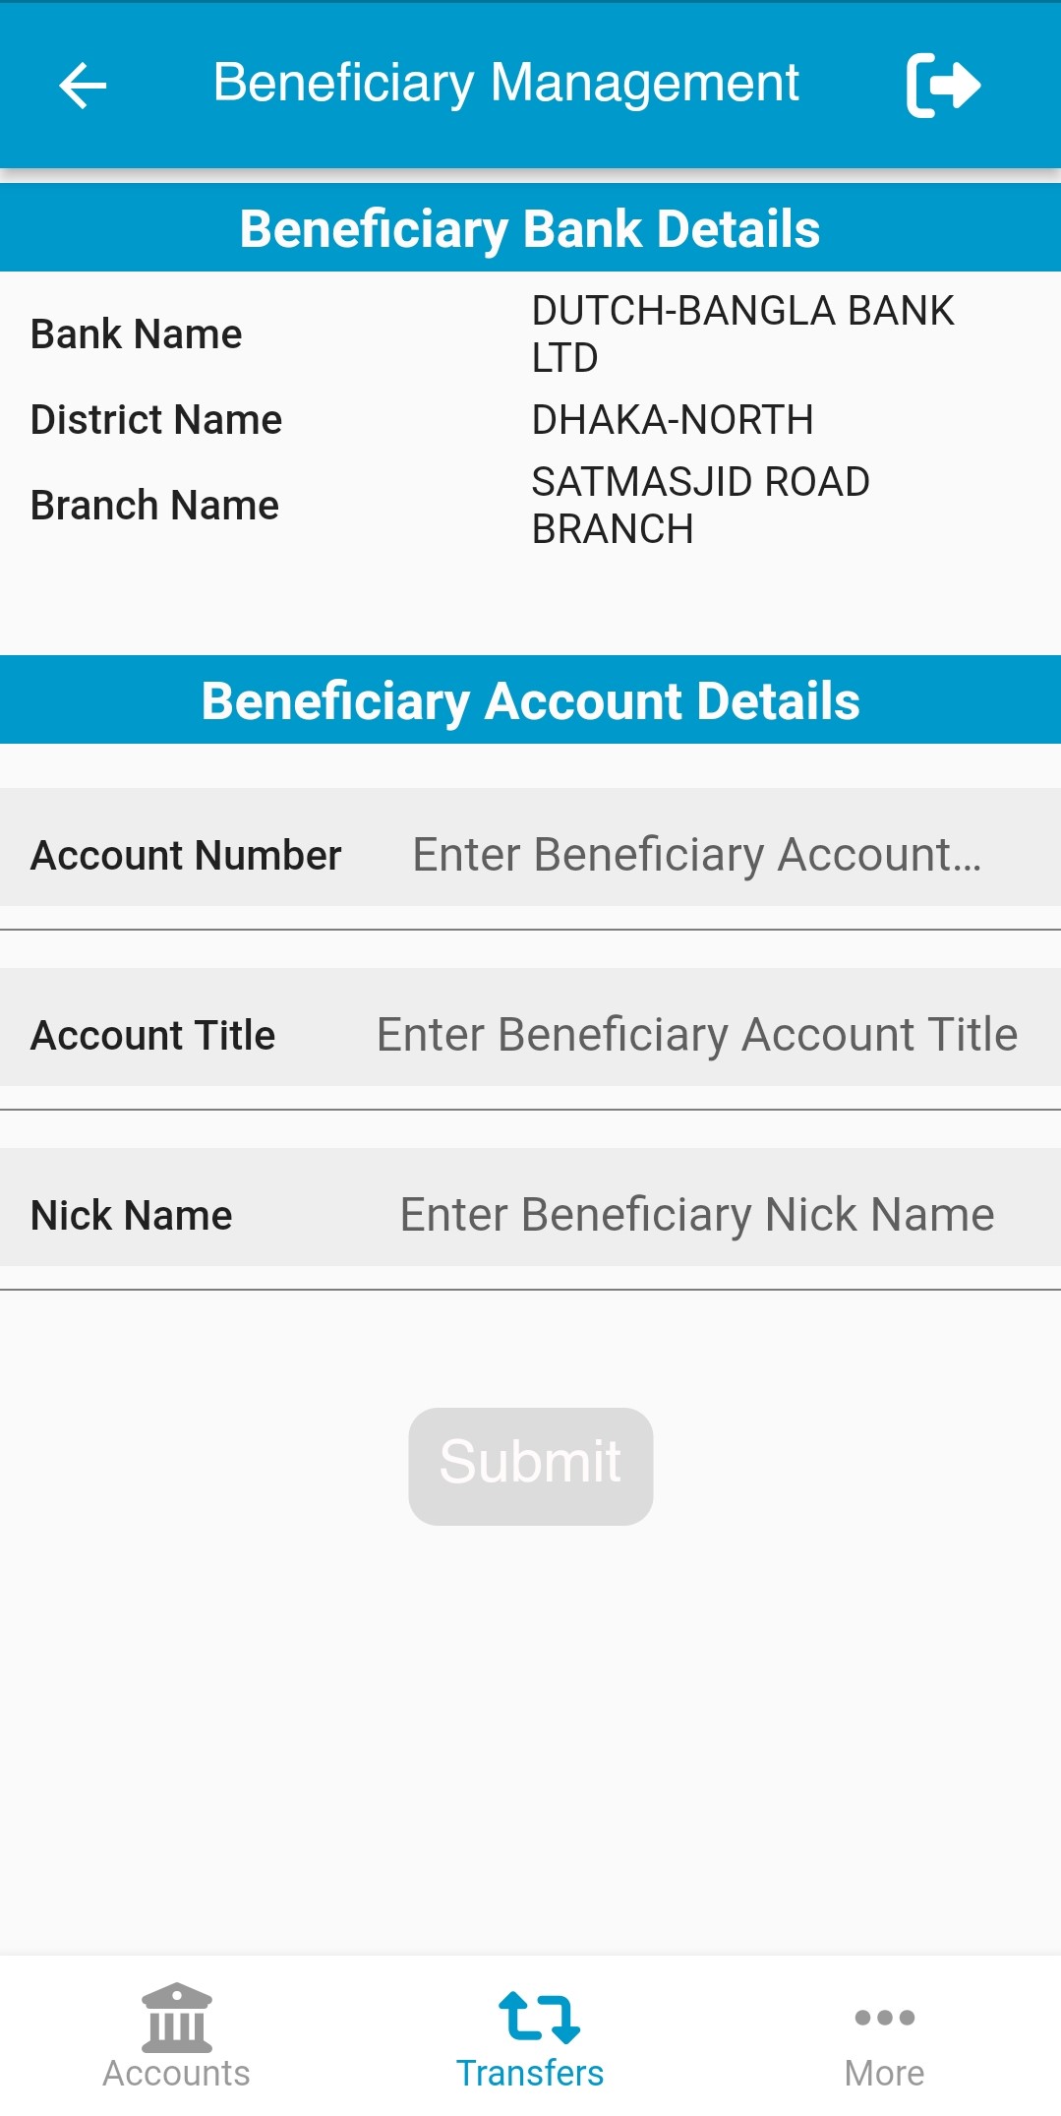Tap the SATMASJID ROAD BRANCH value

point(700,505)
